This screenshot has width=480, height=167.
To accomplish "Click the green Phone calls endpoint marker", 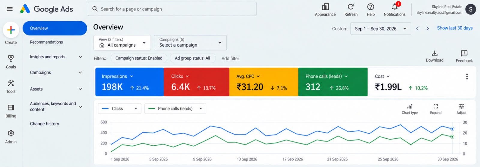I will click(452, 137).
